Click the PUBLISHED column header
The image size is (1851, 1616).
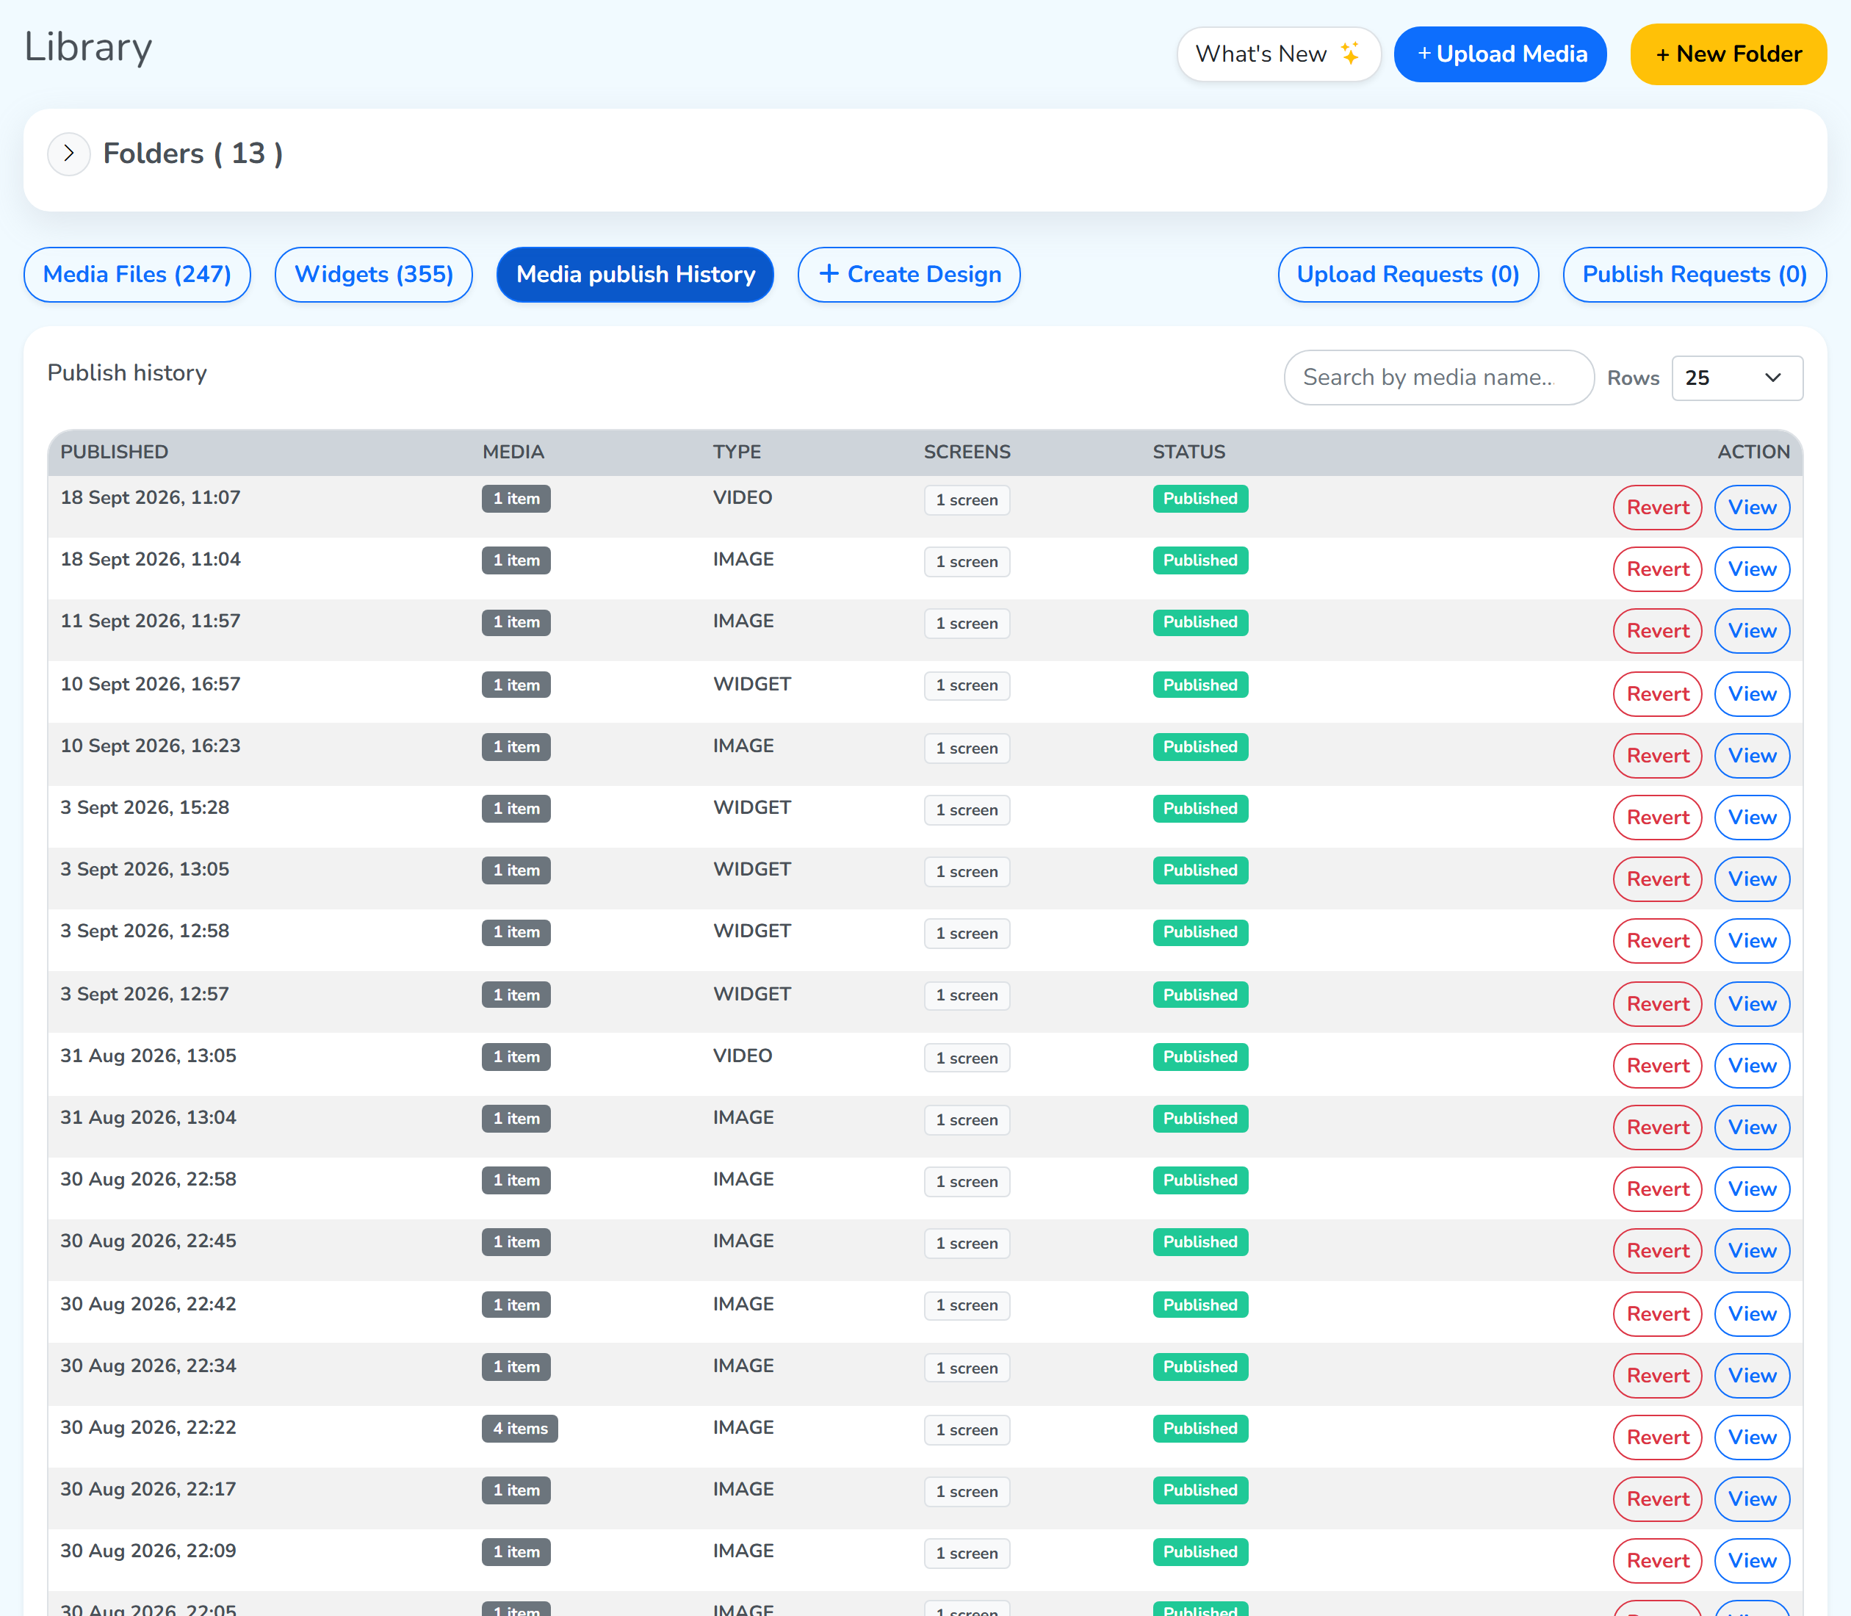click(115, 452)
